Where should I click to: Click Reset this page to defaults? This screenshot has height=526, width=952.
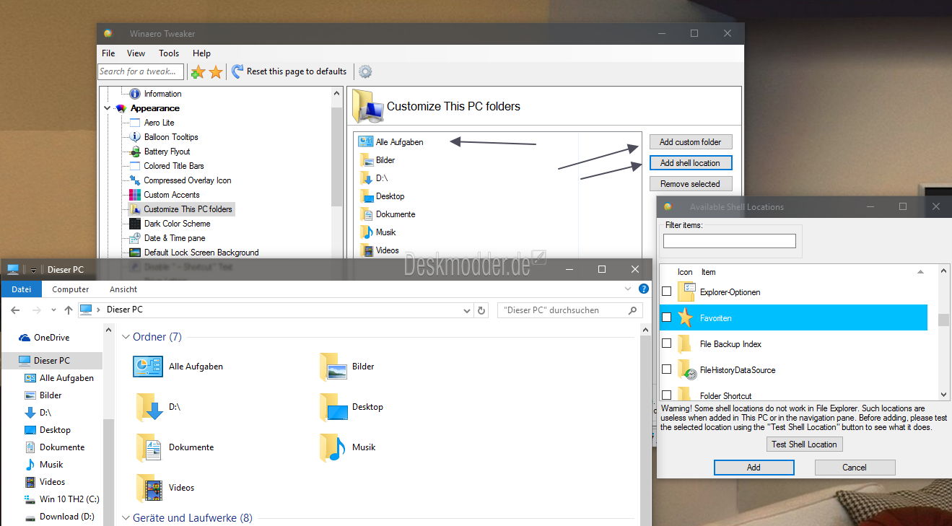tap(289, 71)
